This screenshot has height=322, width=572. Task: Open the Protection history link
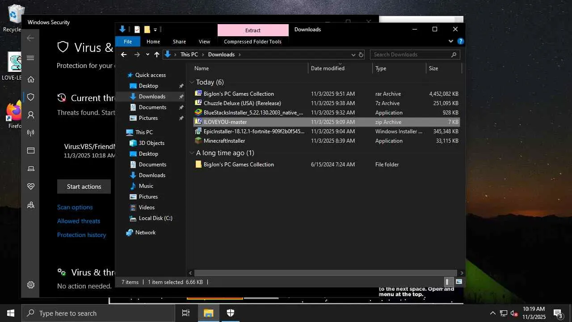pyautogui.click(x=82, y=235)
